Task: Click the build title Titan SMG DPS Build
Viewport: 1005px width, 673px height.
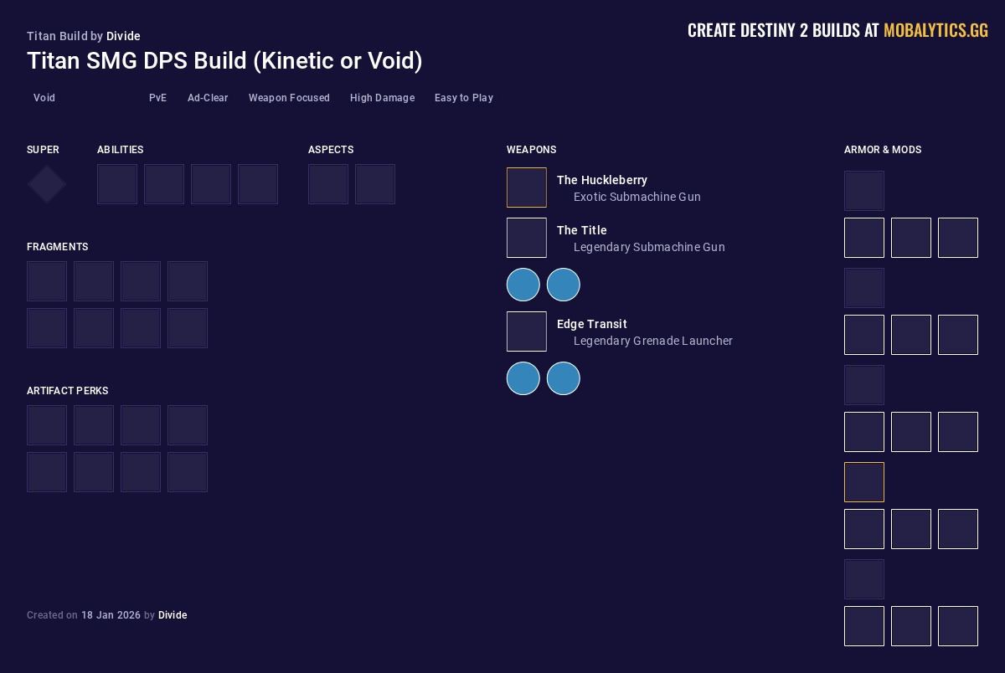Action: [x=224, y=61]
